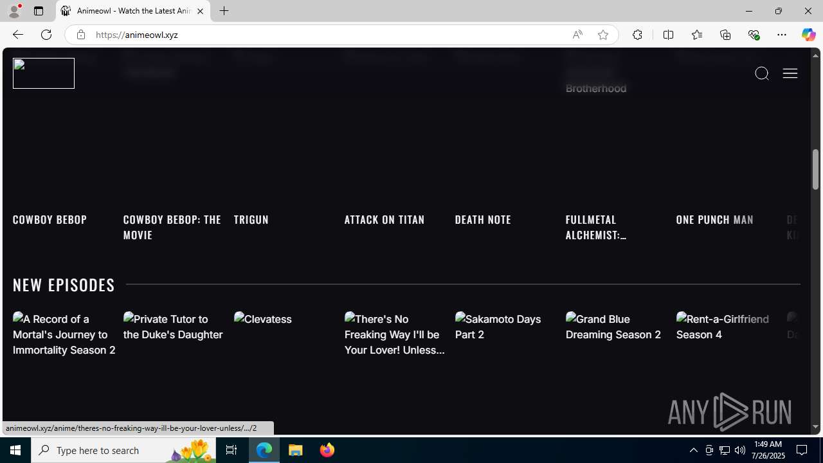Activate Read aloud icon in address bar
The height and width of the screenshot is (463, 823).
click(x=577, y=35)
